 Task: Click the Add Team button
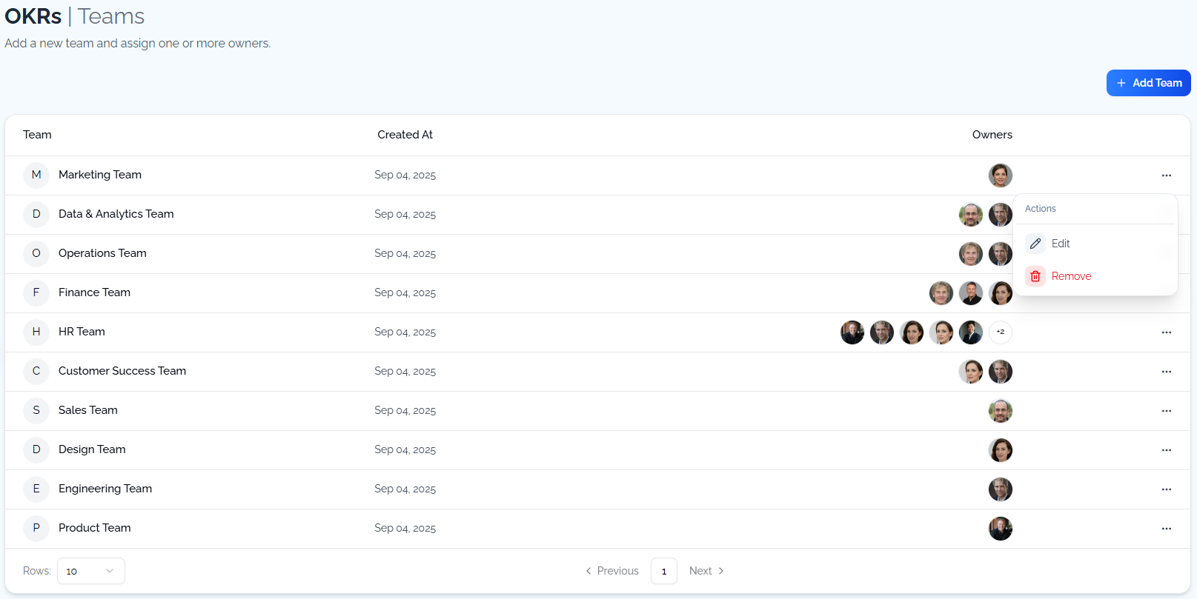click(1148, 83)
